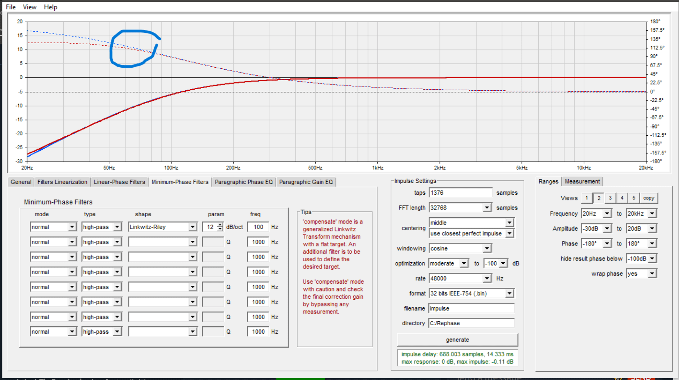Open shape dropdown of second filter row
This screenshot has height=380, width=679.
(193, 242)
